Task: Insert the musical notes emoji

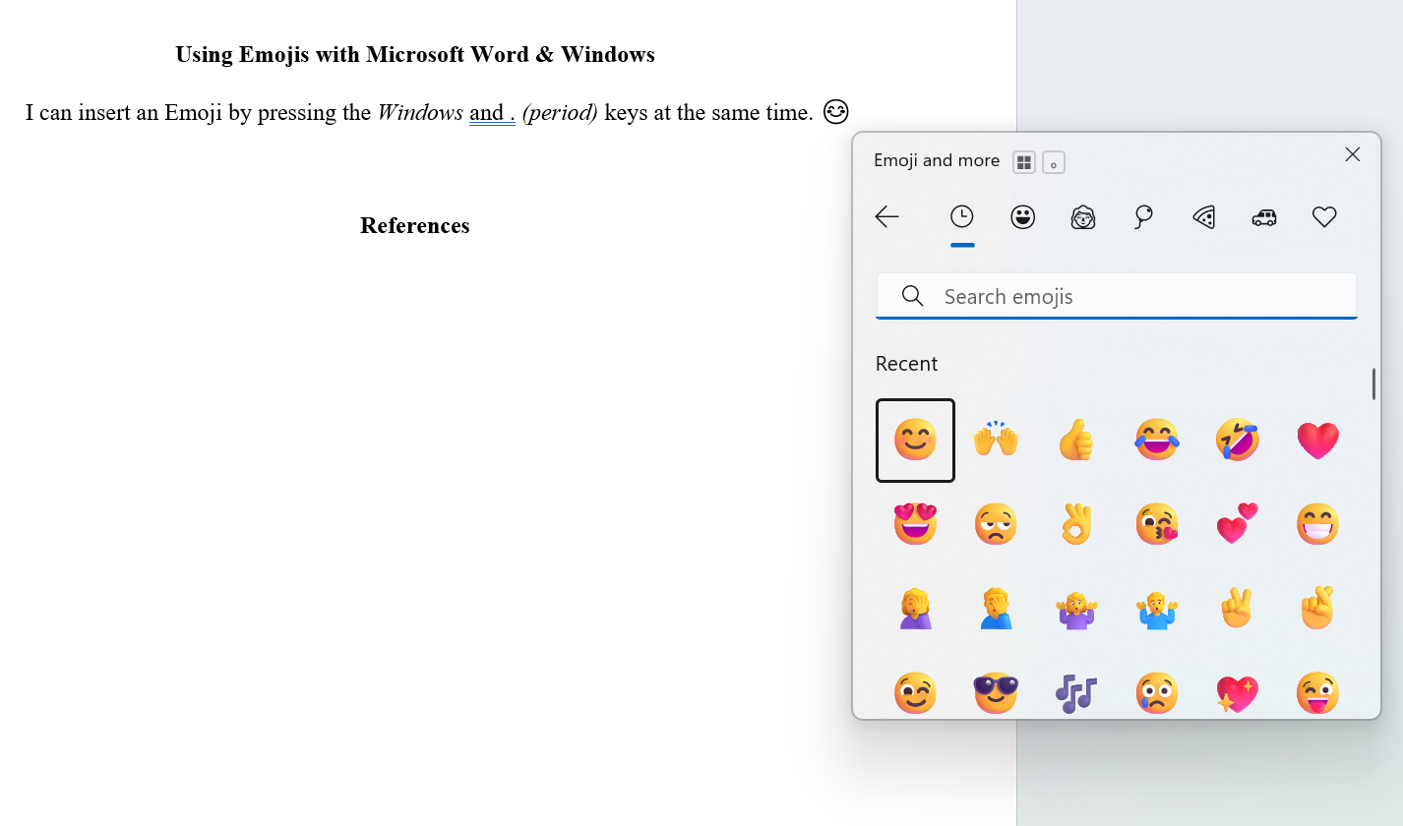Action: pos(1076,693)
